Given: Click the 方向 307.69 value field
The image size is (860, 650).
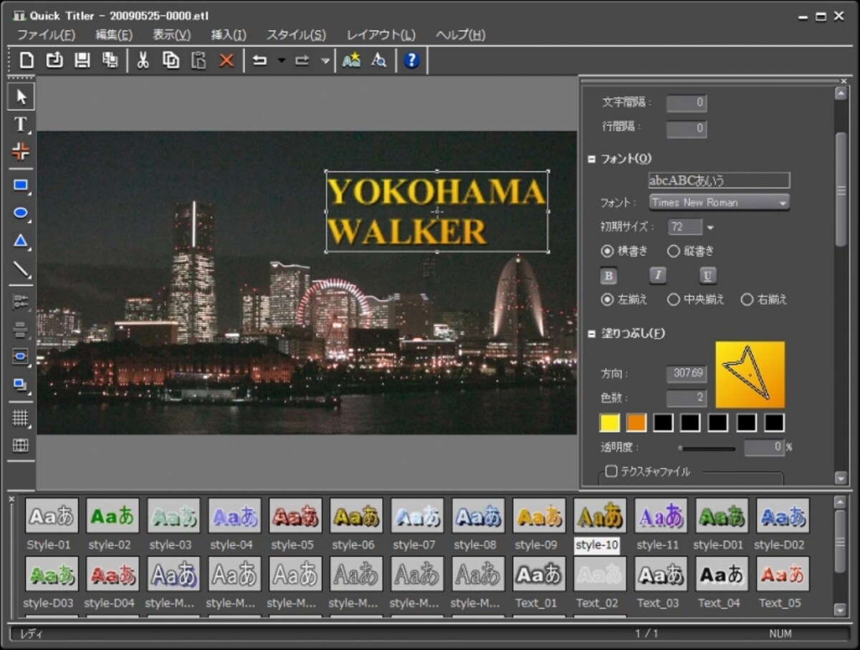Looking at the screenshot, I should [687, 373].
